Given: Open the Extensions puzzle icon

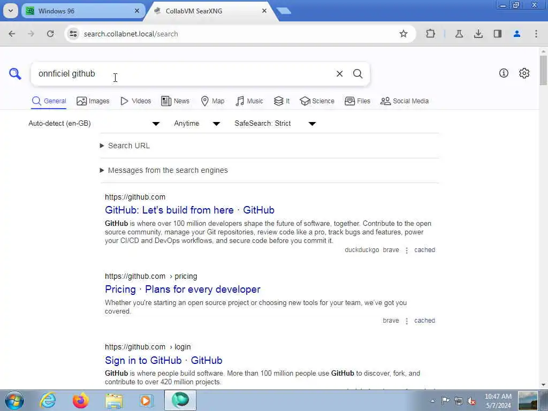Looking at the screenshot, I should point(431,34).
